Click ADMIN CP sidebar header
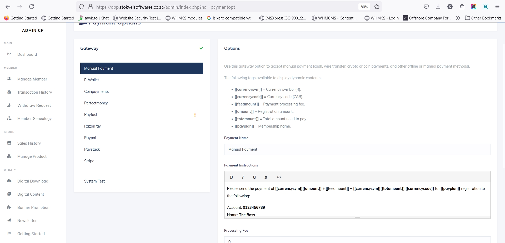The height and width of the screenshot is (243, 505). (33, 31)
